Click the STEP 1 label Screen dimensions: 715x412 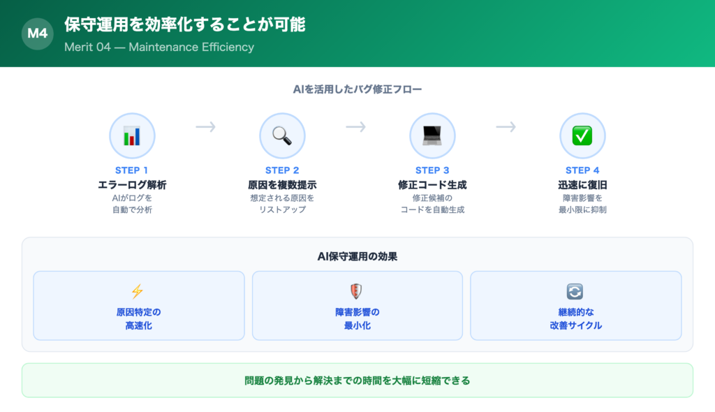132,170
